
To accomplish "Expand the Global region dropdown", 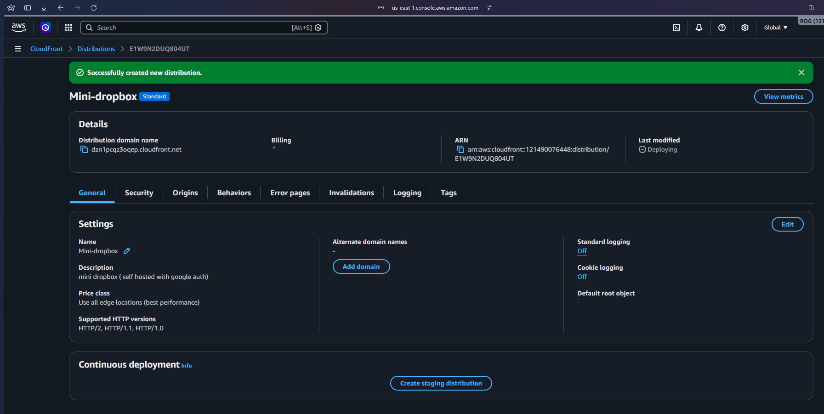I will click(775, 28).
